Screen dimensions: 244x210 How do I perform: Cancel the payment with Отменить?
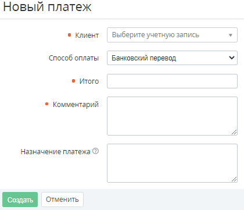pos(62,200)
